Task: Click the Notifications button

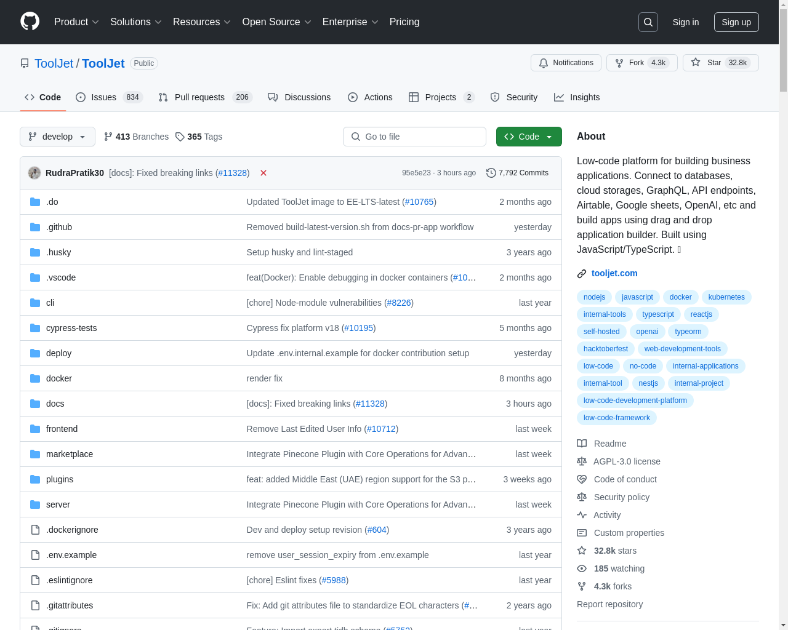Action: 566,63
